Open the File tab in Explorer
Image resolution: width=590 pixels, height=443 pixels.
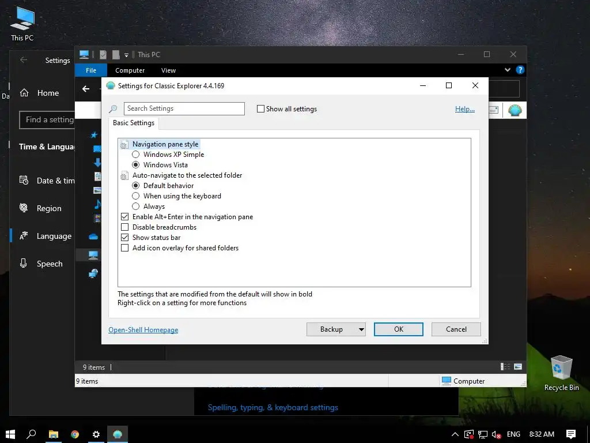90,70
